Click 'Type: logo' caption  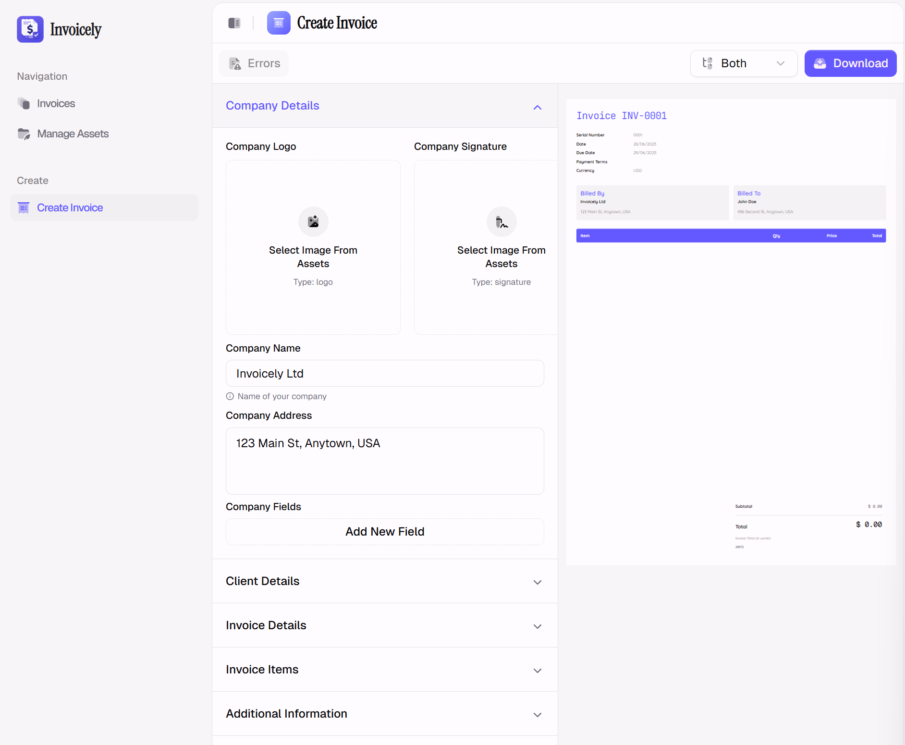pyautogui.click(x=313, y=282)
